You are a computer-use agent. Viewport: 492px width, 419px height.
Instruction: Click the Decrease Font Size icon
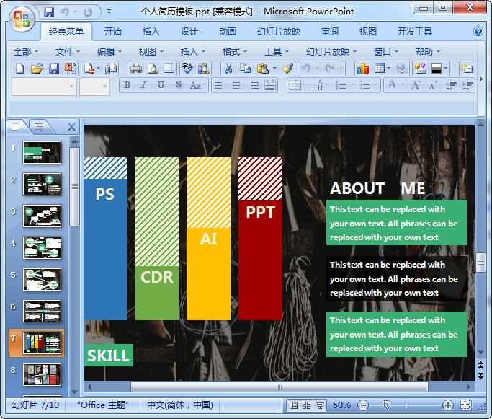tap(433, 85)
